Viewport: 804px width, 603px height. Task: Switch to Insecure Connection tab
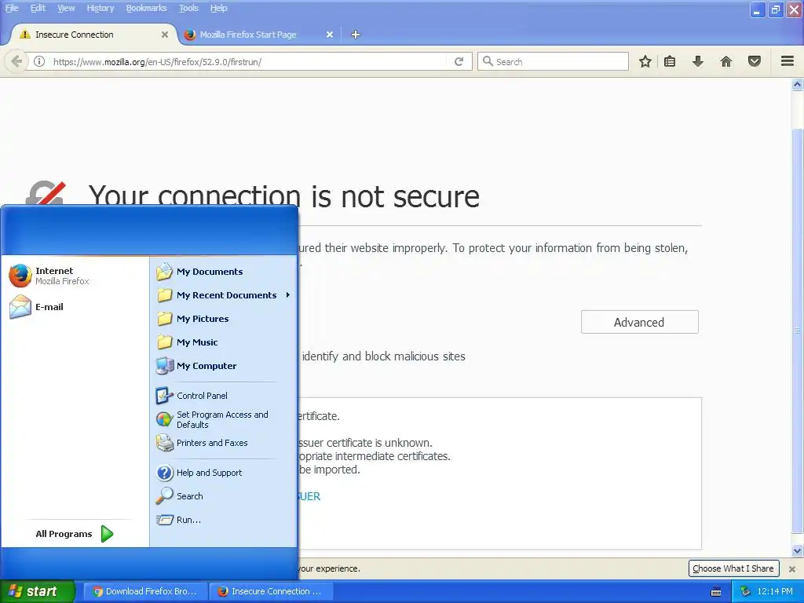[94, 35]
